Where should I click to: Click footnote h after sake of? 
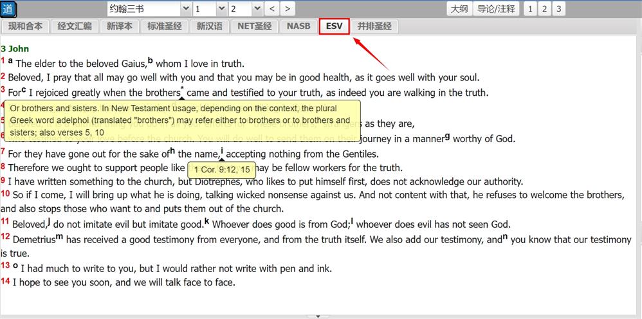point(172,152)
